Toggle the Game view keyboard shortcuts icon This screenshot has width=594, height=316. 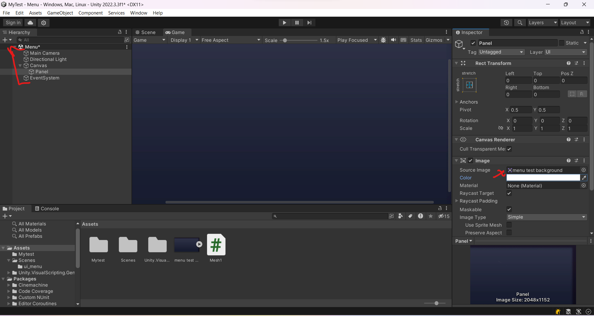(403, 40)
